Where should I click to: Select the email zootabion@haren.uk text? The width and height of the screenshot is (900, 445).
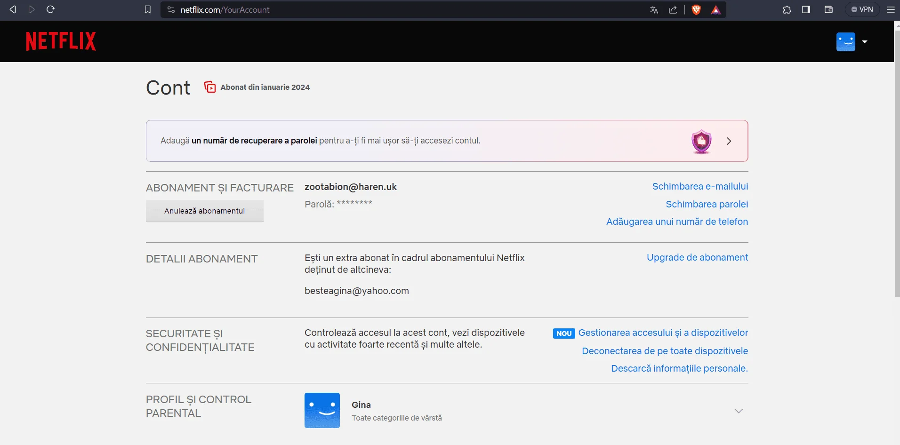pos(351,187)
